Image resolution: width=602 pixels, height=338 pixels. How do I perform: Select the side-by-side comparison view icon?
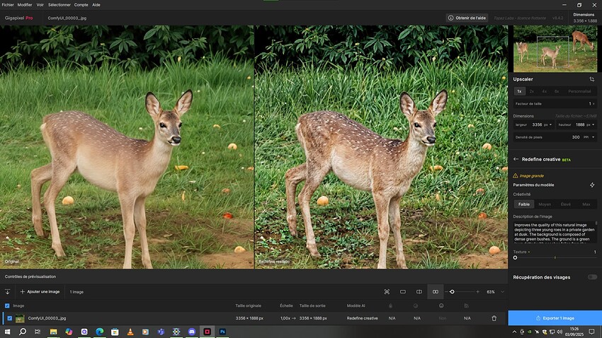pyautogui.click(x=436, y=291)
